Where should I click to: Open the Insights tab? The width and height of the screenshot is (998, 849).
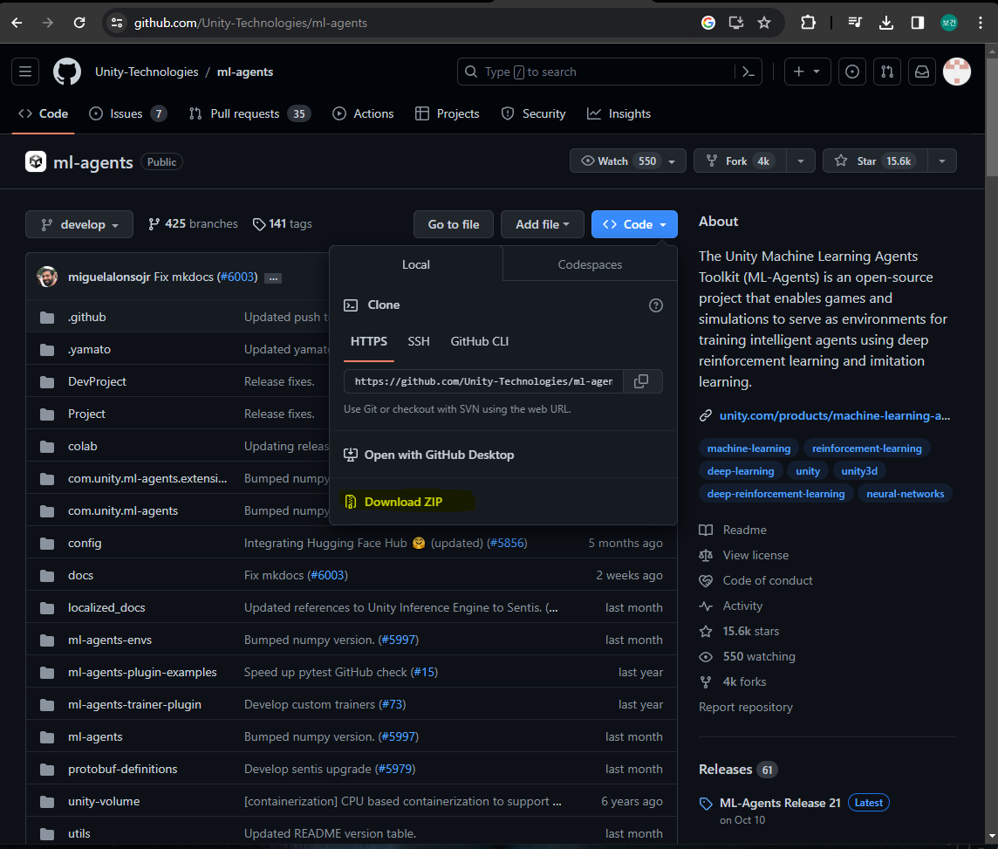click(619, 114)
